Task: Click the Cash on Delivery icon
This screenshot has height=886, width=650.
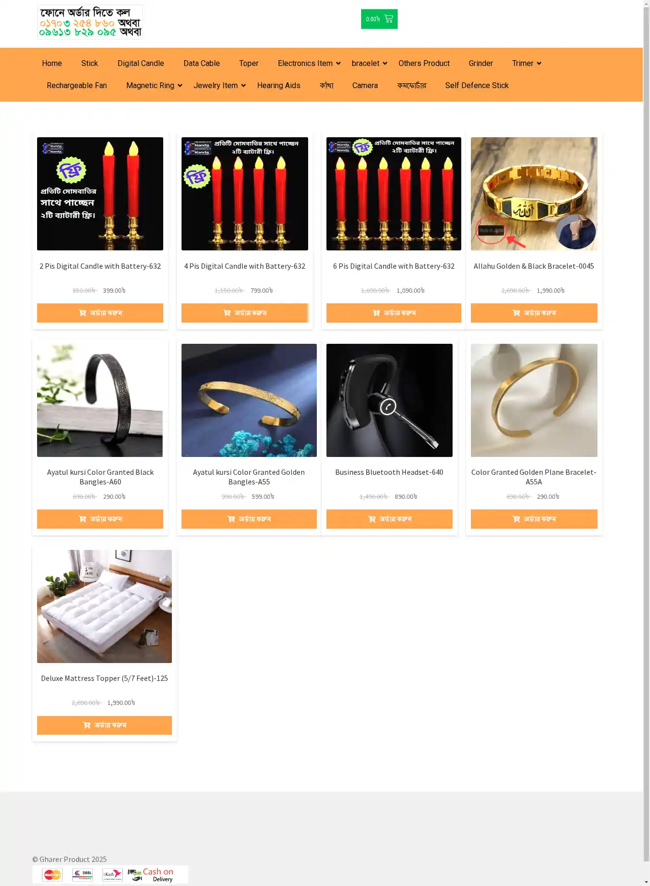Action: [150, 874]
